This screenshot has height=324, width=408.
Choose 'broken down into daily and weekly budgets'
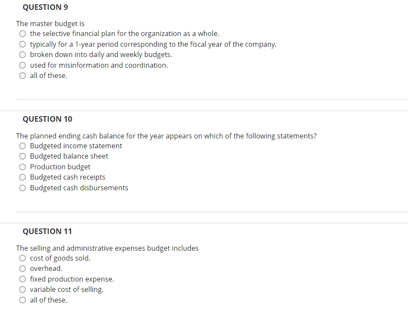click(22, 54)
